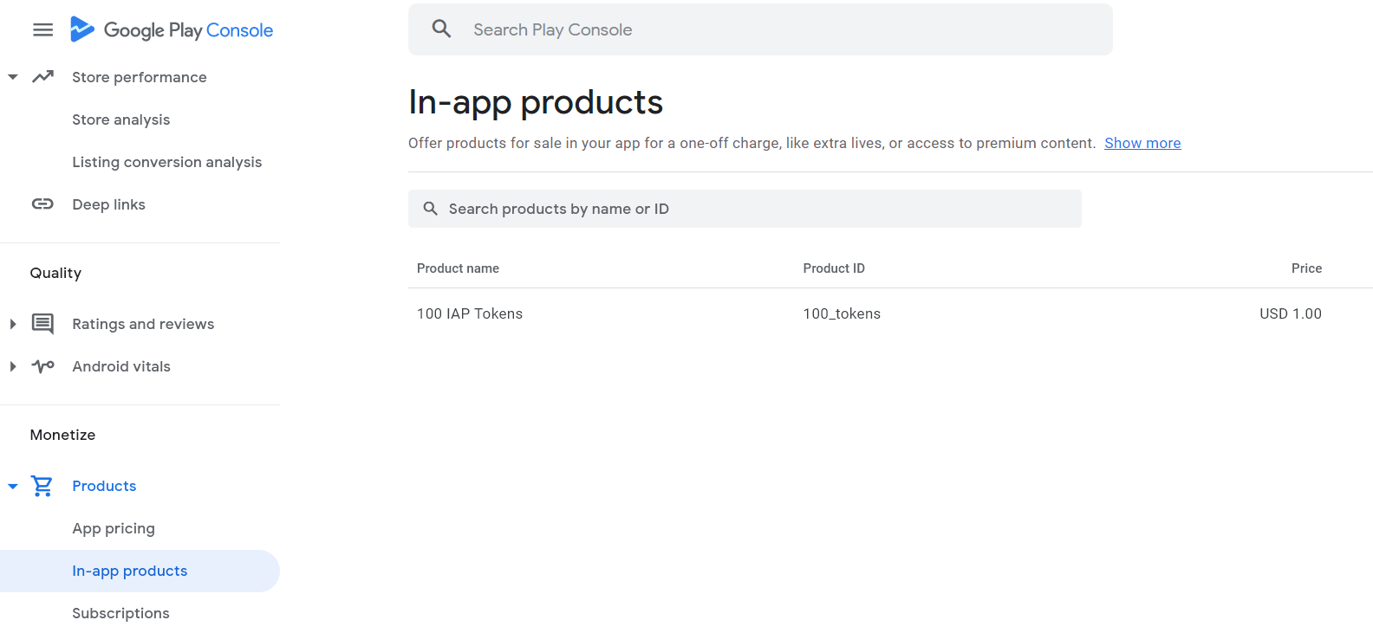The height and width of the screenshot is (633, 1373).
Task: Navigate to Subscriptions
Action: click(120, 613)
